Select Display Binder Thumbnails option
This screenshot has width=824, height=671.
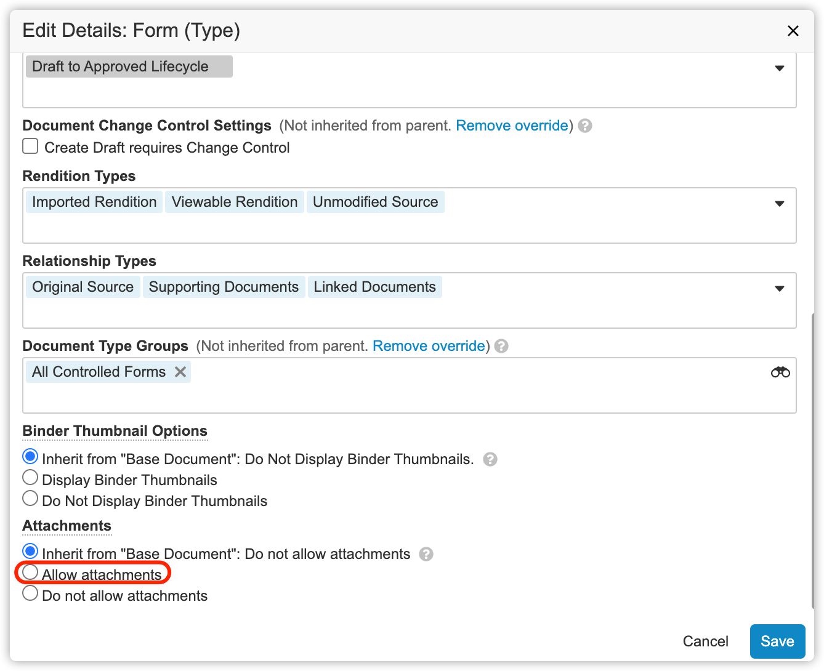(30, 478)
